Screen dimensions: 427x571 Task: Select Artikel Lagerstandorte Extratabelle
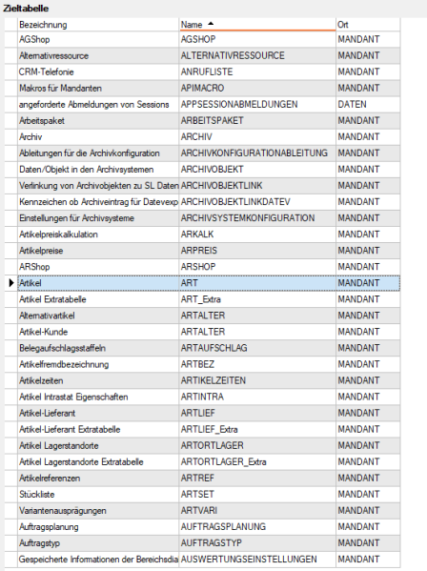[x=98, y=461]
